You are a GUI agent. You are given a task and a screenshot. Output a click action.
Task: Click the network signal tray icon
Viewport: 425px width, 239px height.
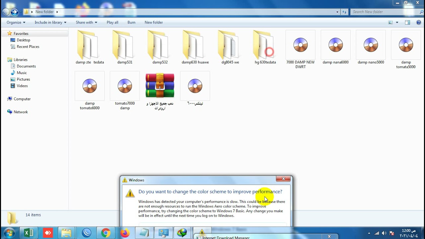pyautogui.click(x=377, y=233)
